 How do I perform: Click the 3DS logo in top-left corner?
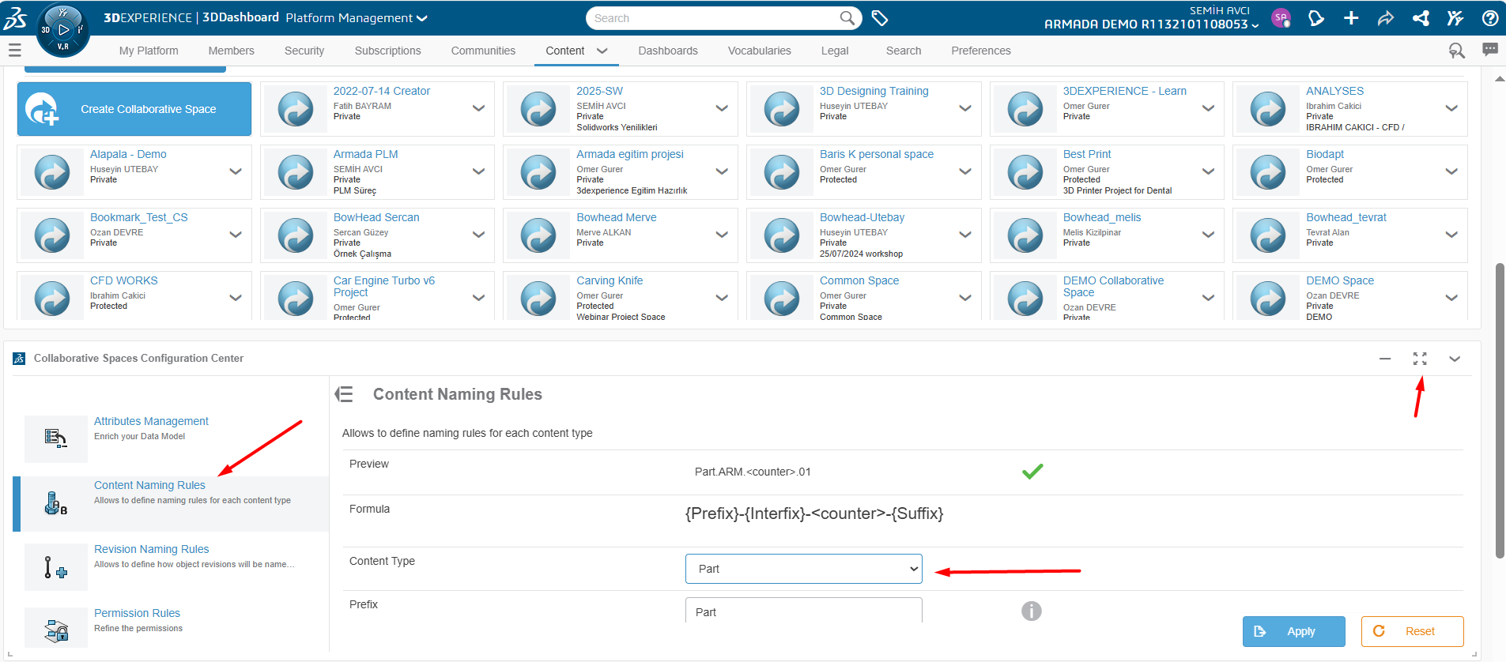pos(15,18)
